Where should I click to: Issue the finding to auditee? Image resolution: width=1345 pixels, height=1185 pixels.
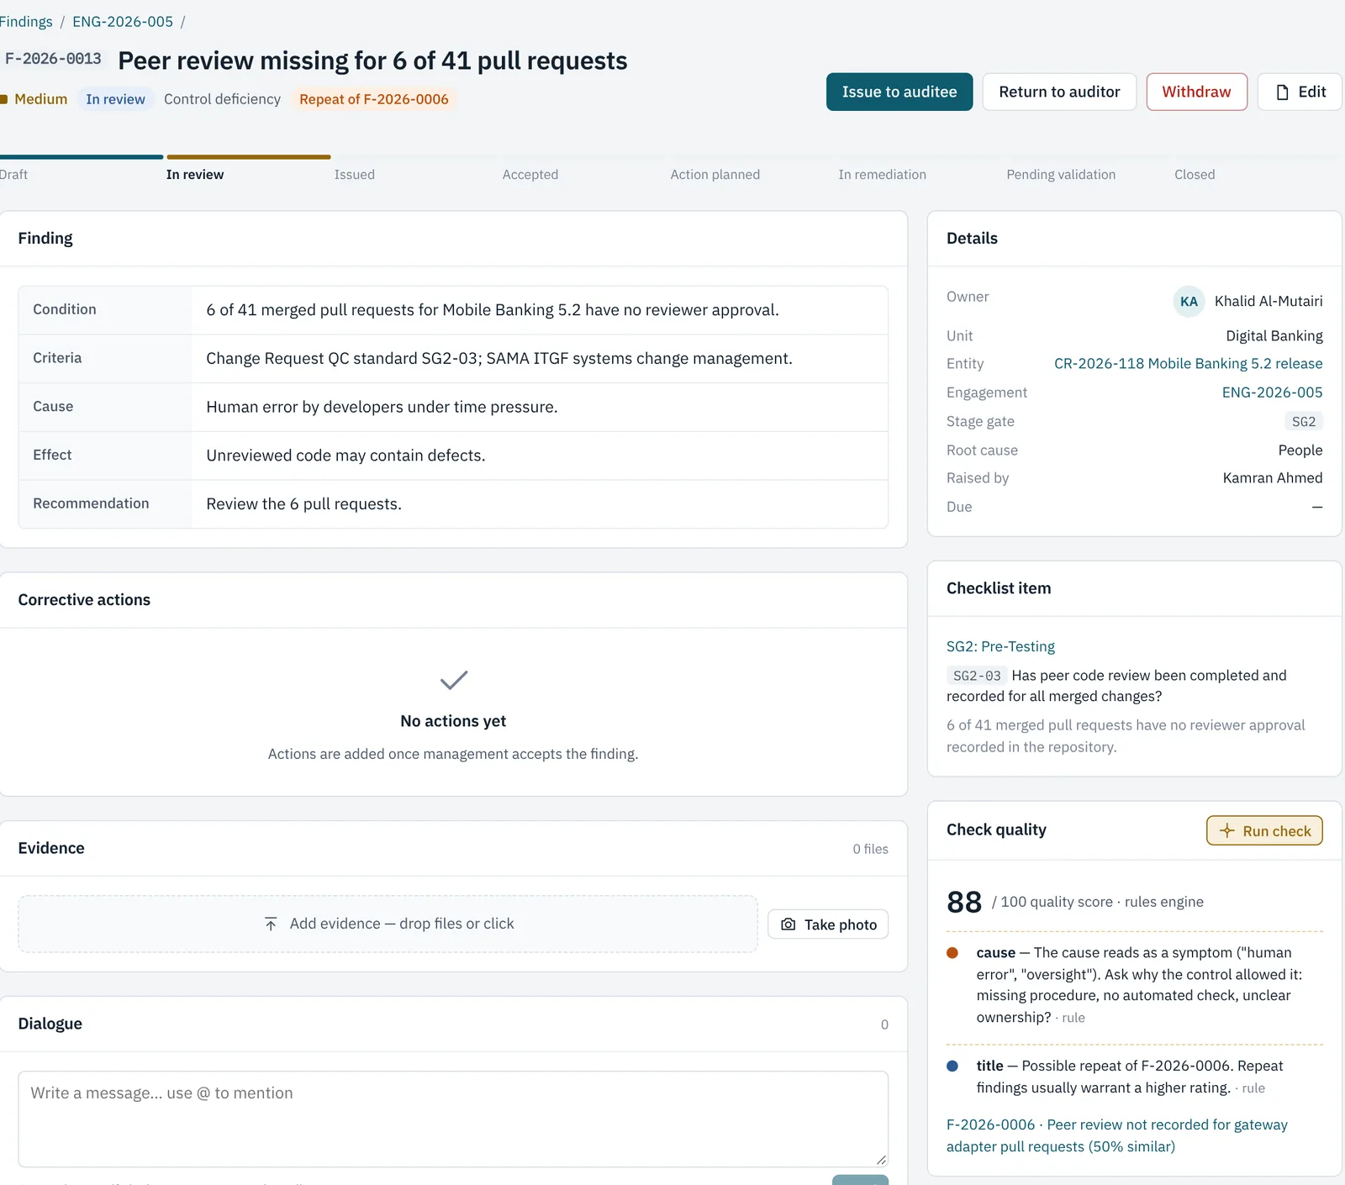[899, 92]
